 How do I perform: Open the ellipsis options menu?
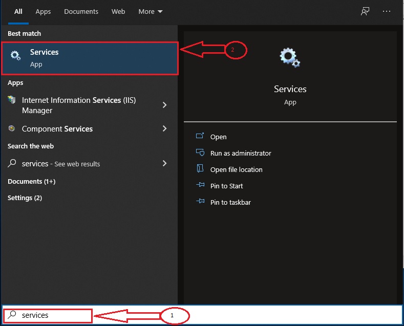tap(387, 12)
